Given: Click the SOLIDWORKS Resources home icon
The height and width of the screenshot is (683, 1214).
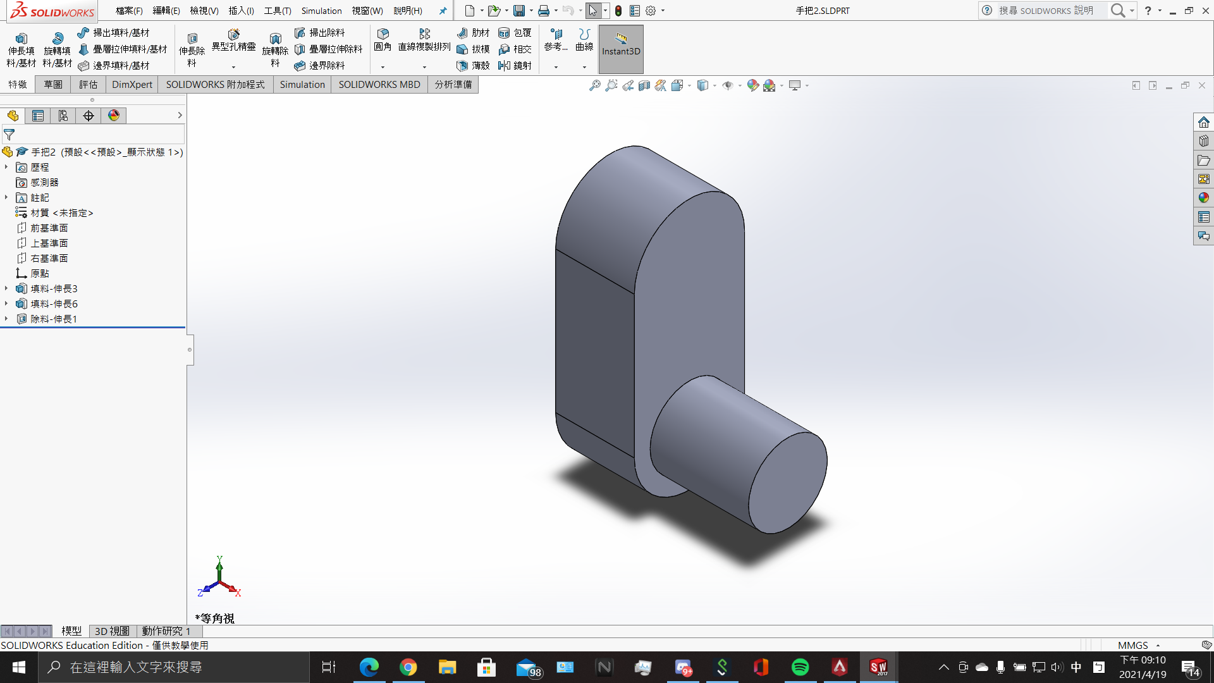Looking at the screenshot, I should pyautogui.click(x=1203, y=122).
